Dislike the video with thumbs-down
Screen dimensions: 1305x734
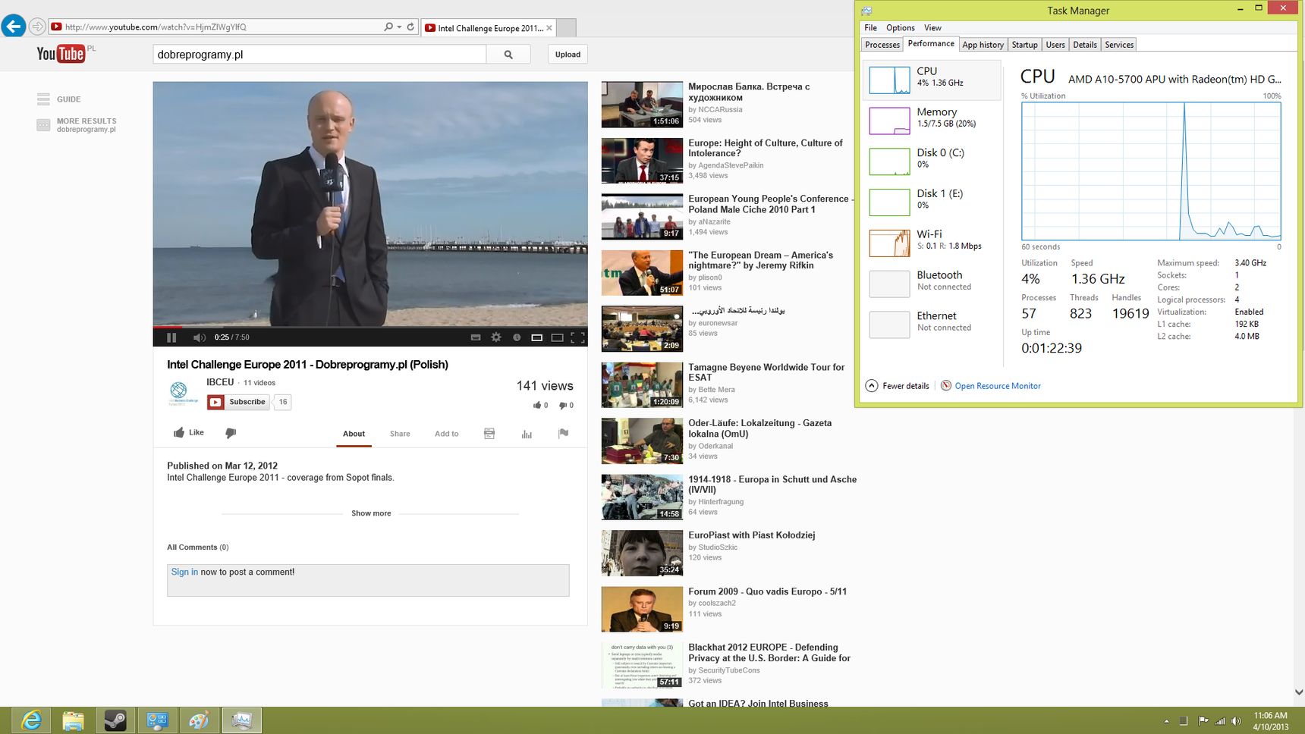point(231,433)
